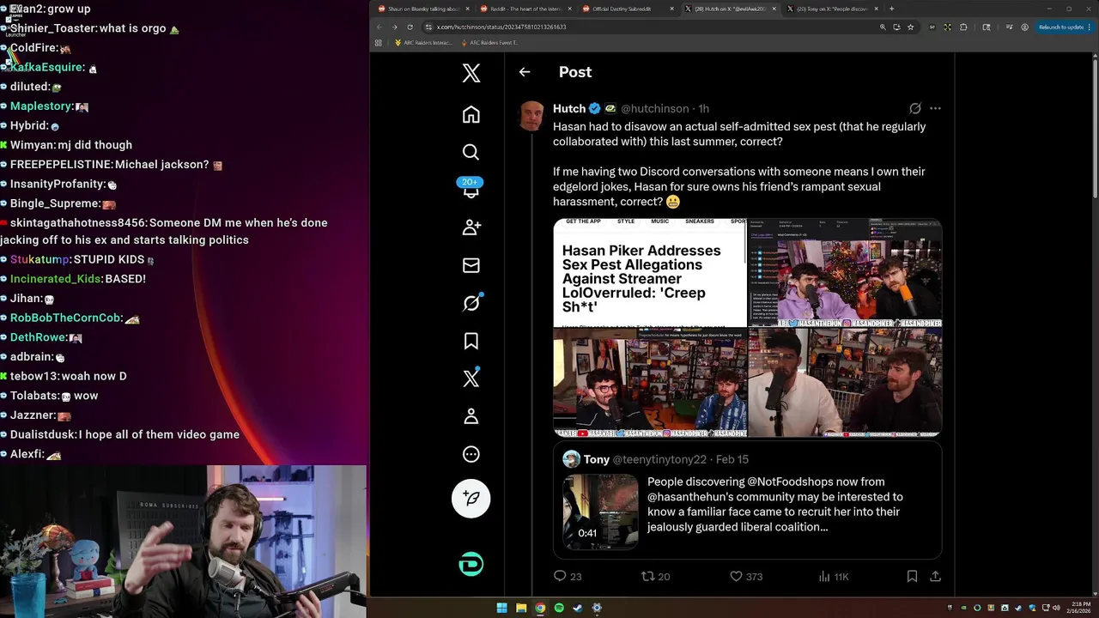
Task: Click FREEPEPELISTINE's Michael jackson chat message
Action: pos(112,164)
